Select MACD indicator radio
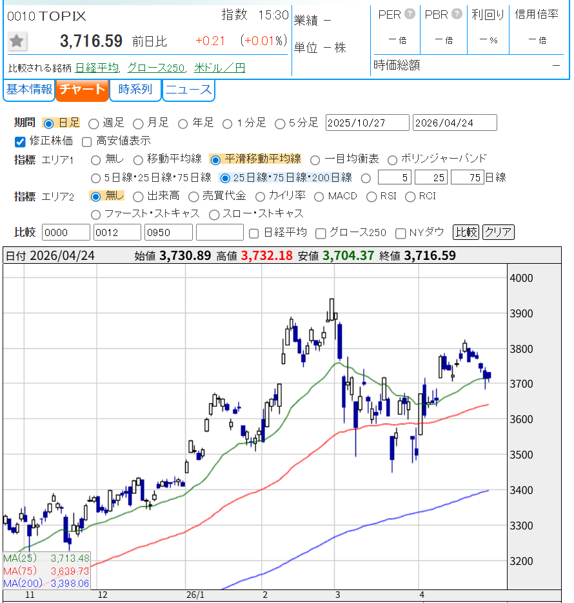The width and height of the screenshot is (574, 603). (319, 197)
